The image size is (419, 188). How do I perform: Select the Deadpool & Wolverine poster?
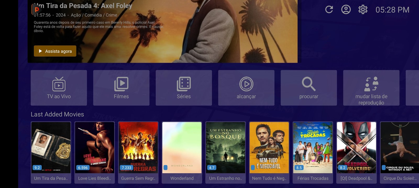[x=356, y=148]
